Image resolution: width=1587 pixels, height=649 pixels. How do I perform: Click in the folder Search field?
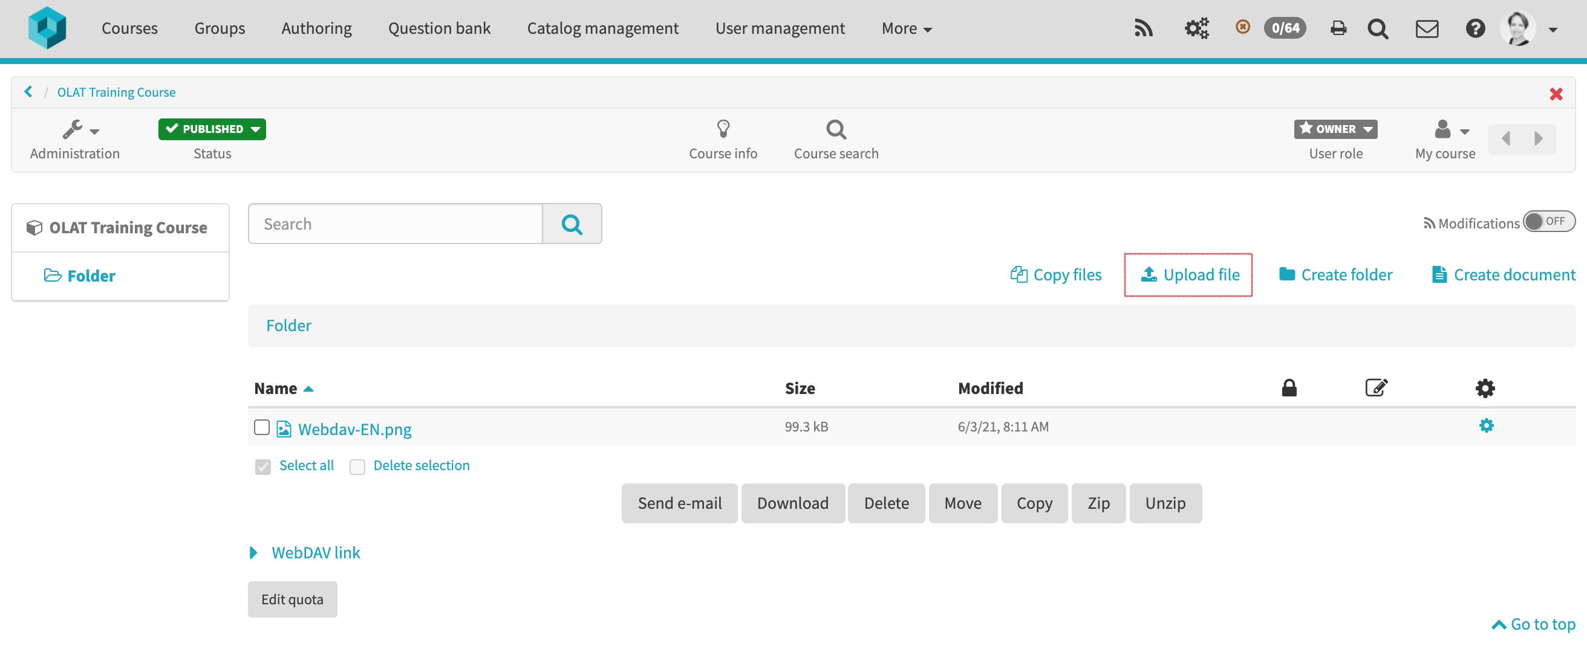tap(395, 224)
